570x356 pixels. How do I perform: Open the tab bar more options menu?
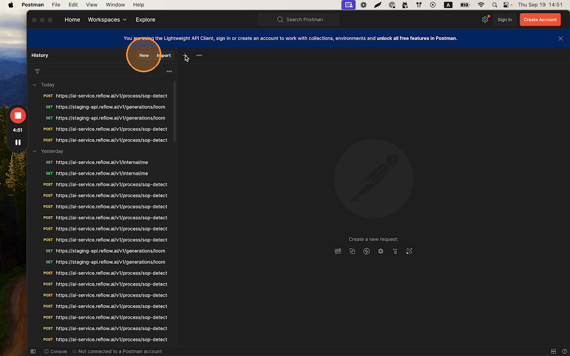point(199,55)
